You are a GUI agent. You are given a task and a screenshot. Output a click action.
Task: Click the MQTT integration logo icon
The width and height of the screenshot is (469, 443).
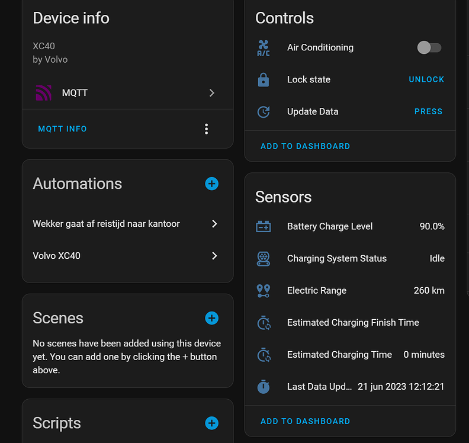(x=43, y=93)
